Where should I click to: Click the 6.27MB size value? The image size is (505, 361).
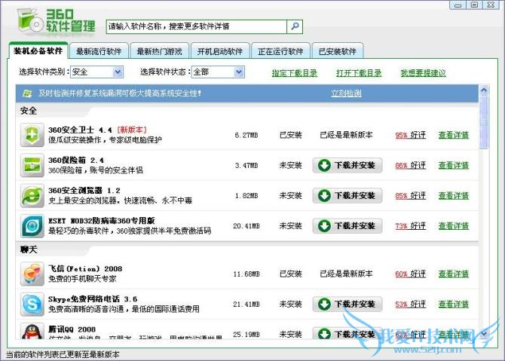tap(246, 135)
